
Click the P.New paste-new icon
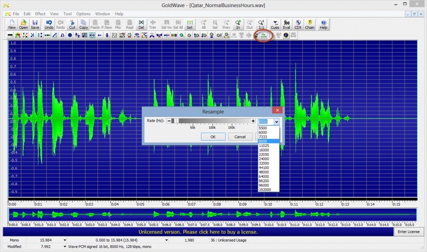(x=106, y=24)
